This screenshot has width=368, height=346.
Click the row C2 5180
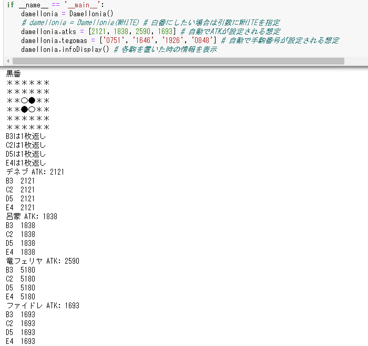tap(21, 278)
